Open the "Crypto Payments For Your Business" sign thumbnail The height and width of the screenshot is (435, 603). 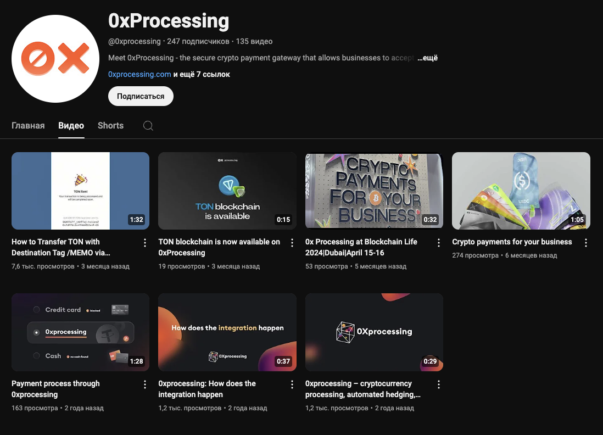[x=374, y=191]
